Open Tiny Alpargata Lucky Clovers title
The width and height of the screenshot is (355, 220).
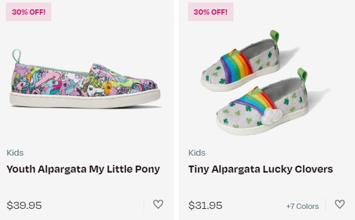click(260, 169)
